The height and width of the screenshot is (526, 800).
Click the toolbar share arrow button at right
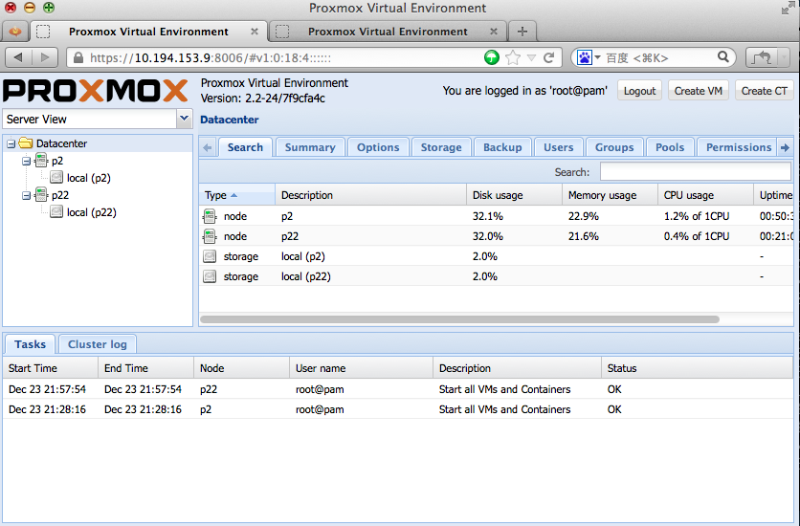coord(762,57)
